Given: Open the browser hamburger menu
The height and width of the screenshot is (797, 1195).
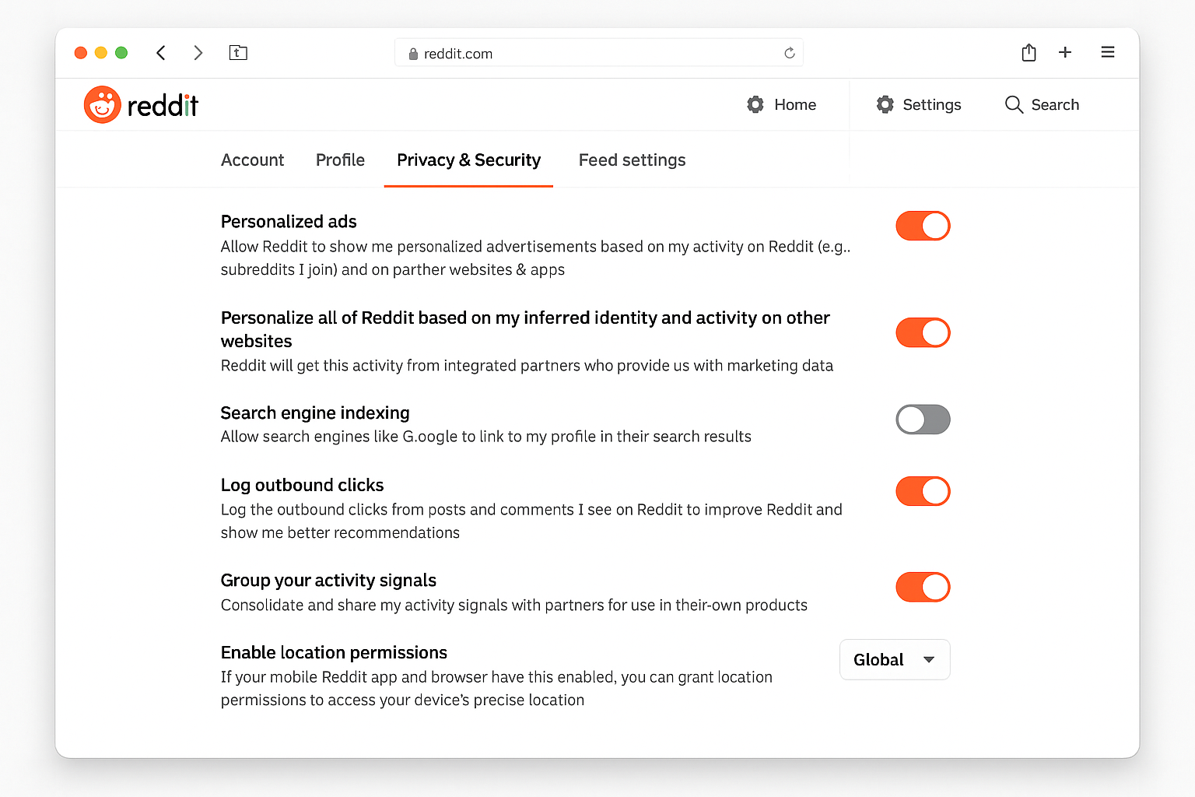Looking at the screenshot, I should pos(1108,52).
